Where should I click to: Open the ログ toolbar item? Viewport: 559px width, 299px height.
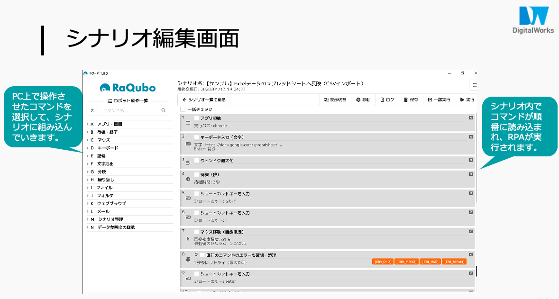pos(387,100)
